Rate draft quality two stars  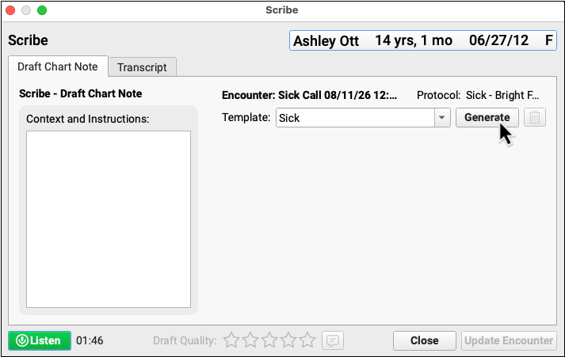pyautogui.click(x=250, y=340)
